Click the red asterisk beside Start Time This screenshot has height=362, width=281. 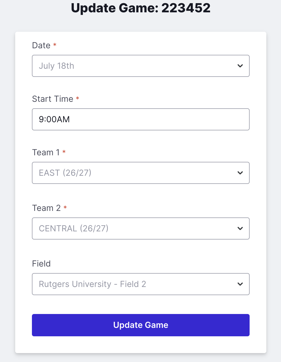(77, 98)
